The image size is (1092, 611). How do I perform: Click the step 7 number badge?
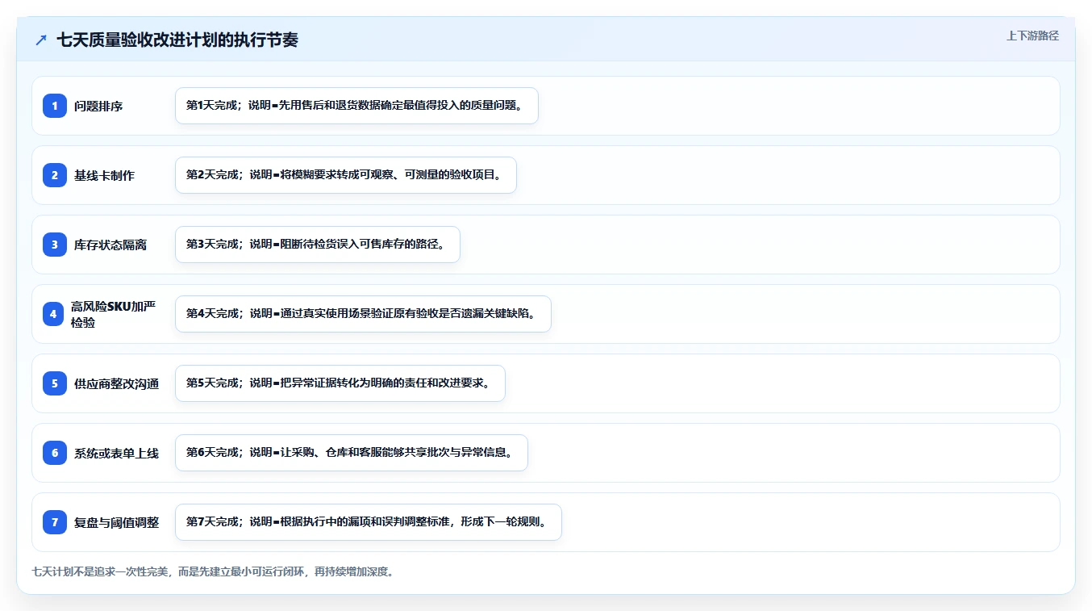point(55,522)
